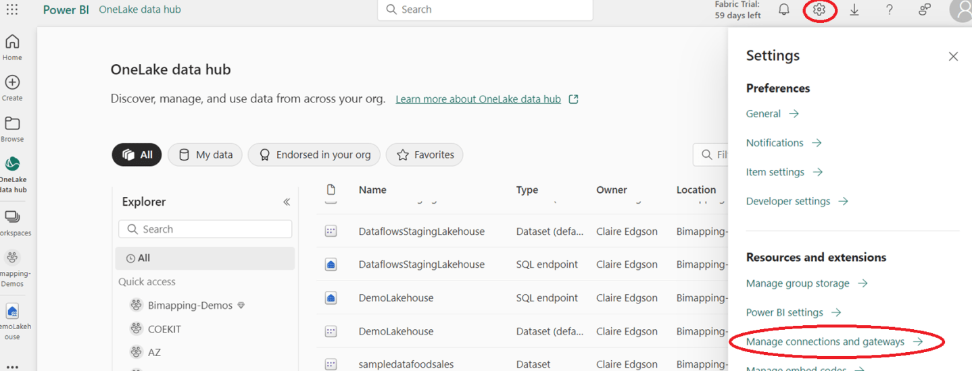
Task: Select Endorsed in your org tab
Action: (x=314, y=154)
